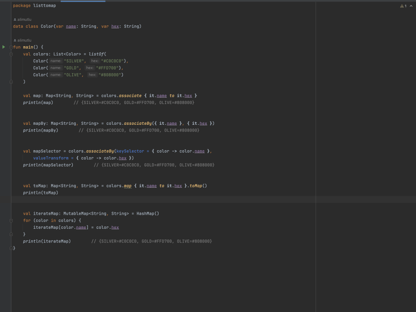Click the "SILVER" string literal

coord(74,61)
